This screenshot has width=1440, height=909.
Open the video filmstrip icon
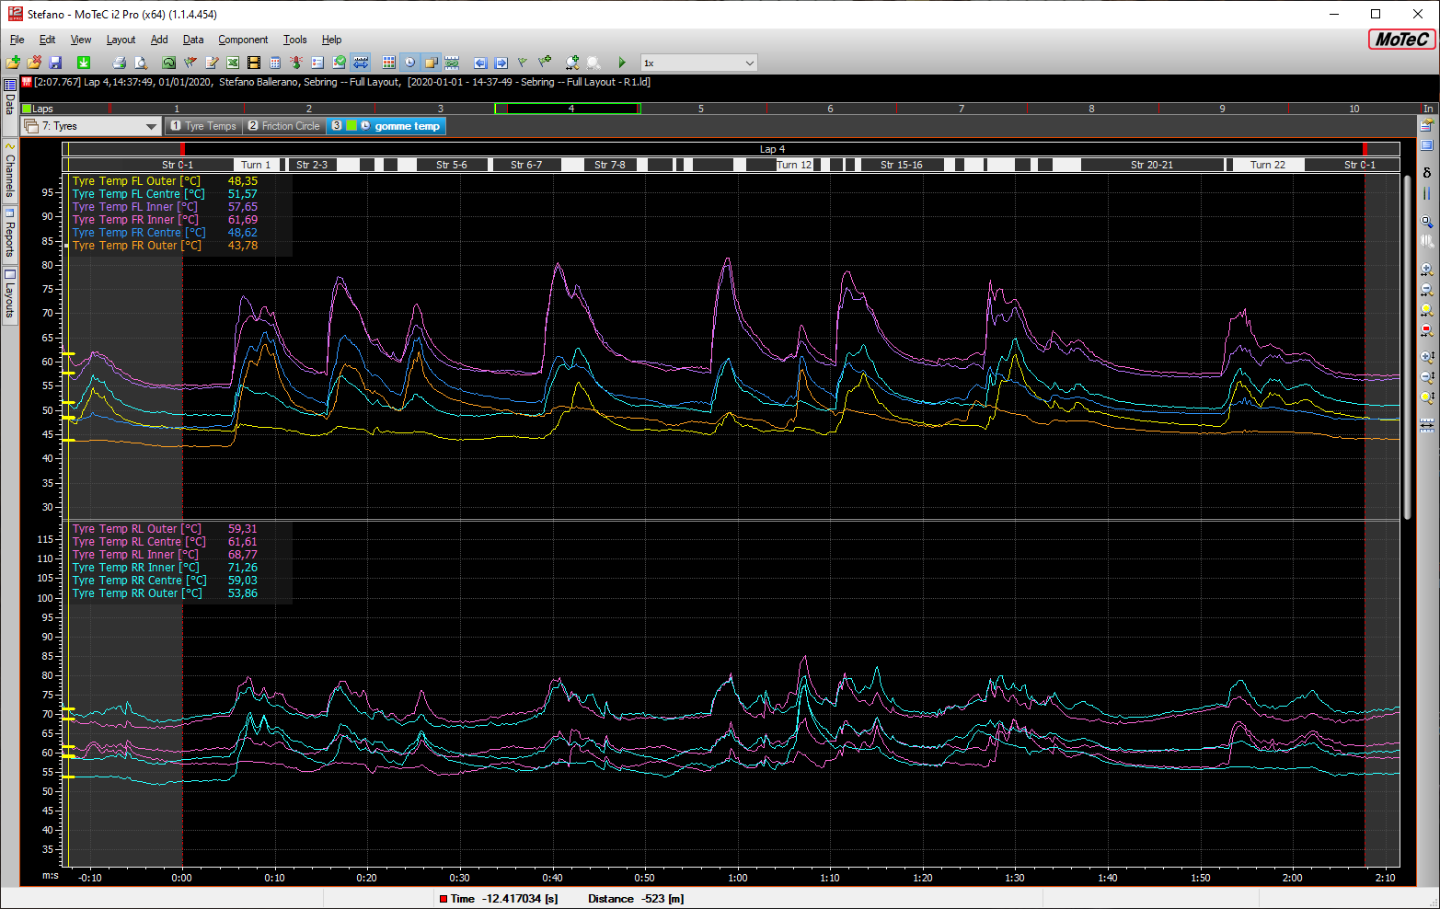pos(254,63)
